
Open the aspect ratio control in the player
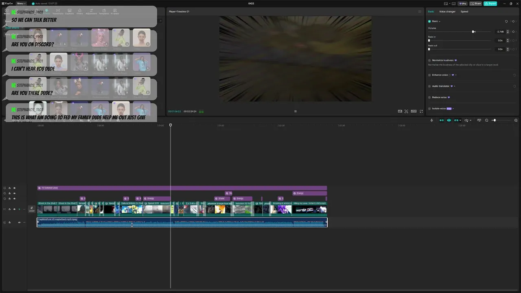[414, 111]
